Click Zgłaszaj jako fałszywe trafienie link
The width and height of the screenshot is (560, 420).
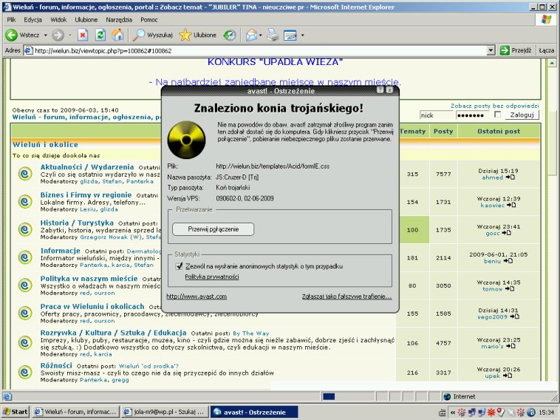(346, 297)
